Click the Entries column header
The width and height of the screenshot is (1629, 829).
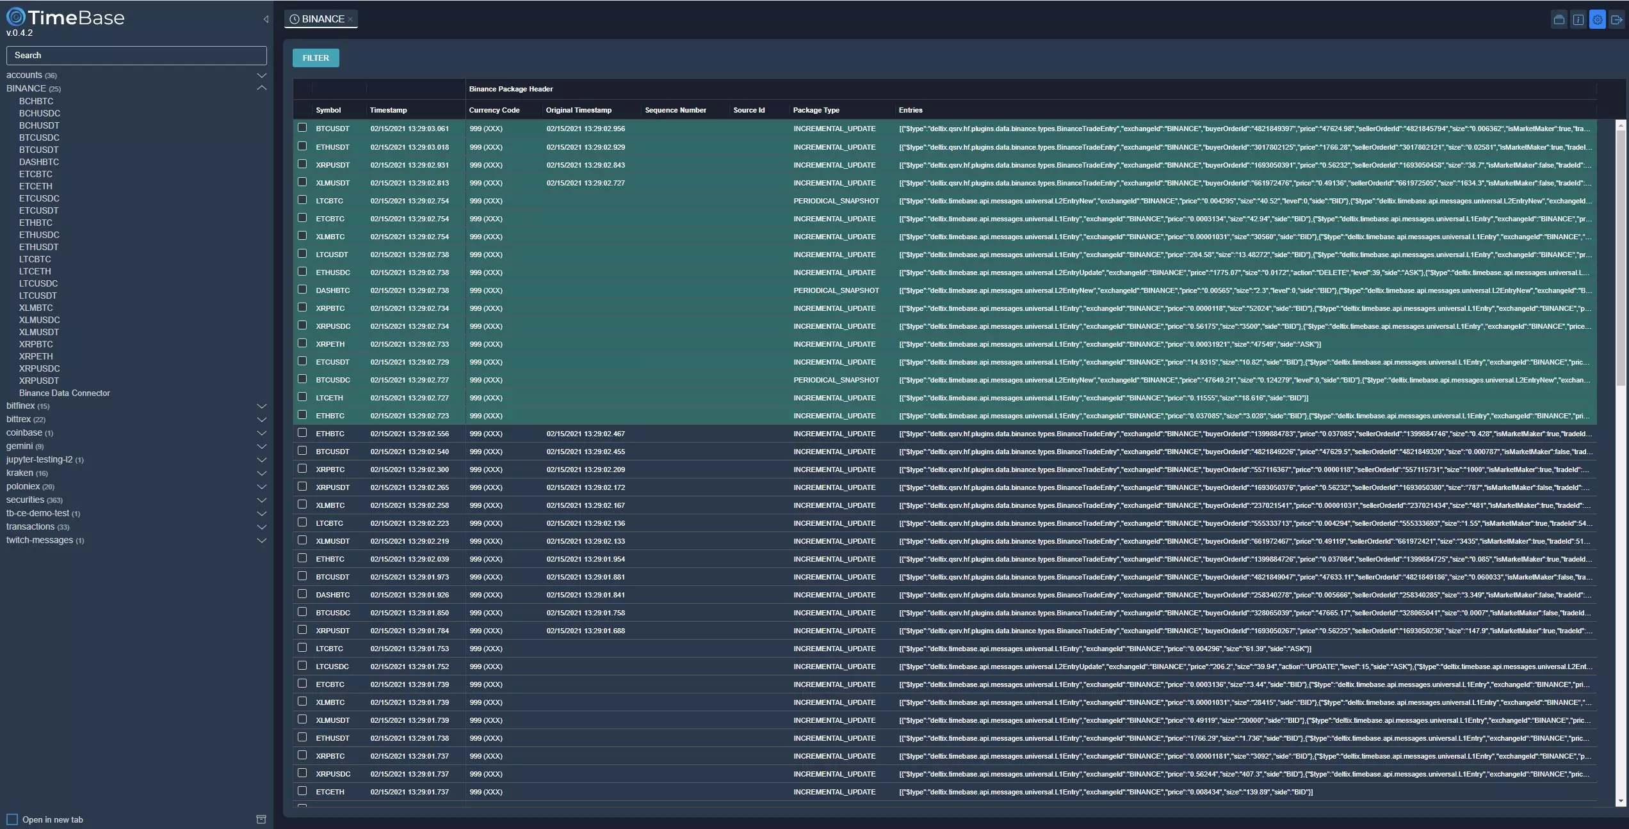[x=911, y=110]
